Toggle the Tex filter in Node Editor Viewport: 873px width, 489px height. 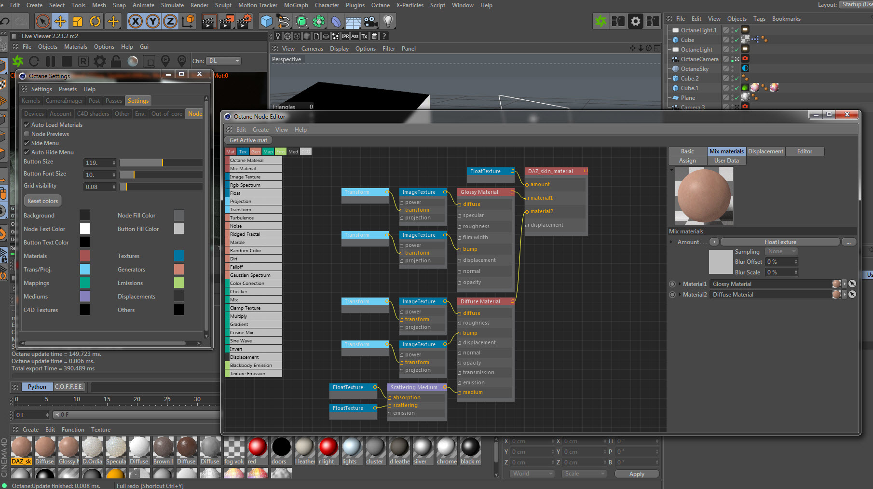point(243,151)
